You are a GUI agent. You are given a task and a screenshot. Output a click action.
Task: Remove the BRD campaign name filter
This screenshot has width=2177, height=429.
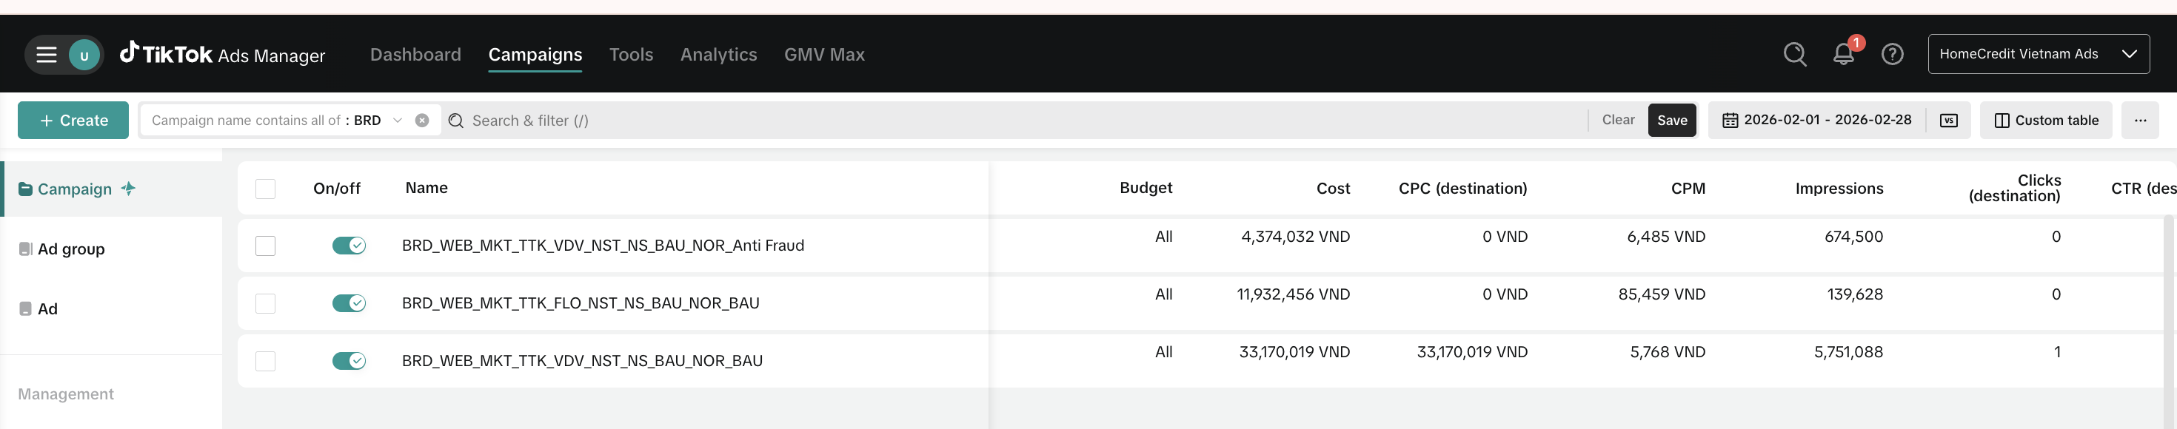tap(423, 120)
